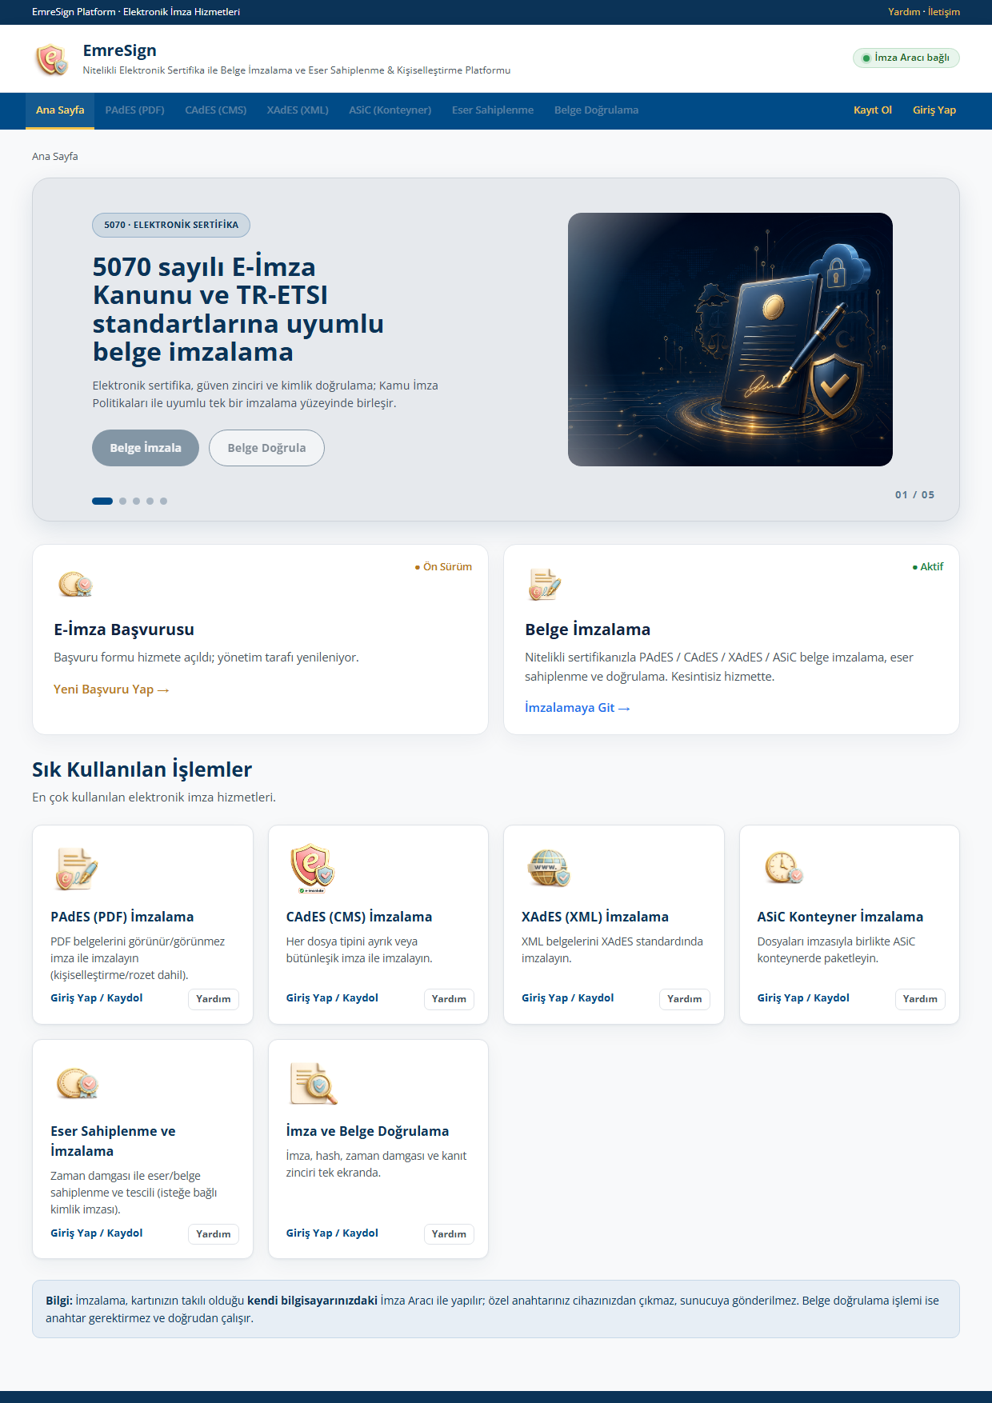The height and width of the screenshot is (1403, 992).
Task: Go to the ASiC (Konteyner) tab
Action: pos(390,110)
